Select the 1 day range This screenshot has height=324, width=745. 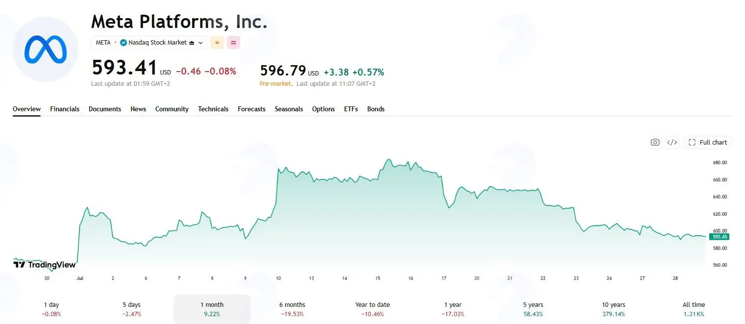pos(51,309)
